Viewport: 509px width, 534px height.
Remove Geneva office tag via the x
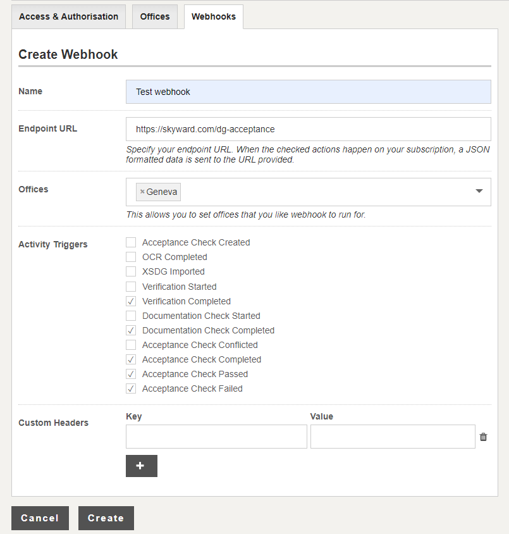click(142, 192)
